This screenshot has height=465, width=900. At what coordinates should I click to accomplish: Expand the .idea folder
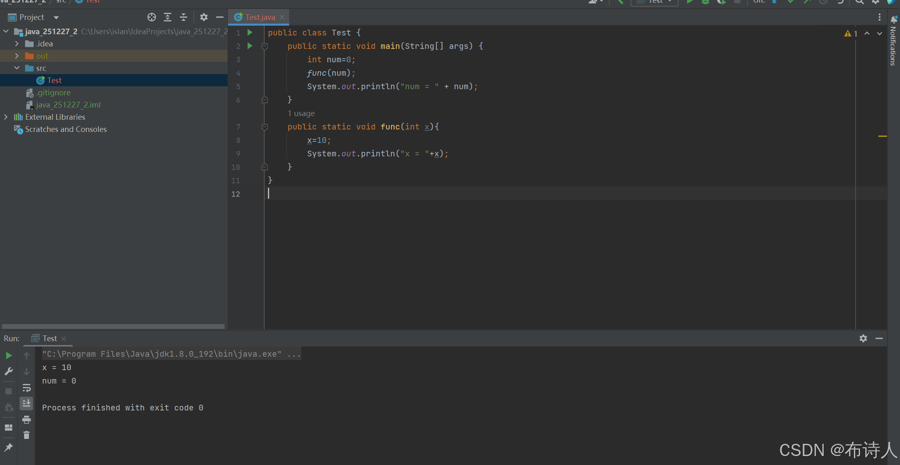coord(17,44)
